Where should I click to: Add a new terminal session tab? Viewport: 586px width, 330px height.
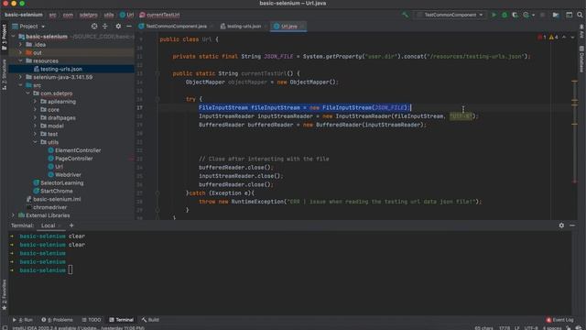(x=71, y=225)
